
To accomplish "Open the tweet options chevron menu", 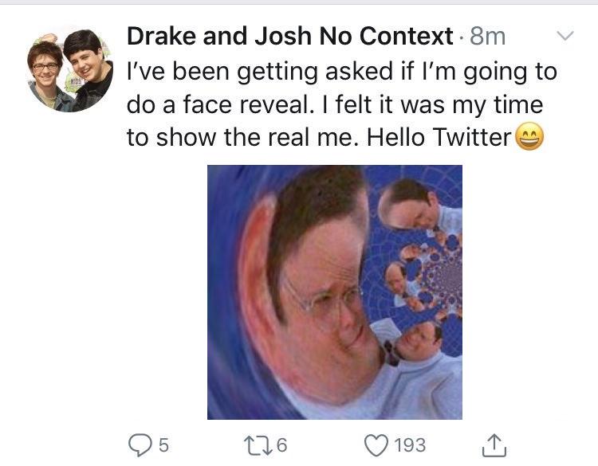I will [x=565, y=37].
